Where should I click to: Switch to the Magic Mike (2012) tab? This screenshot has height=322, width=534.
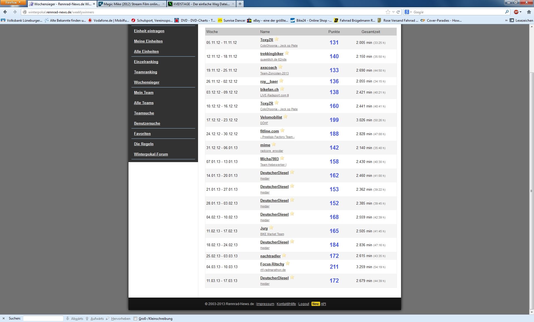point(131,4)
